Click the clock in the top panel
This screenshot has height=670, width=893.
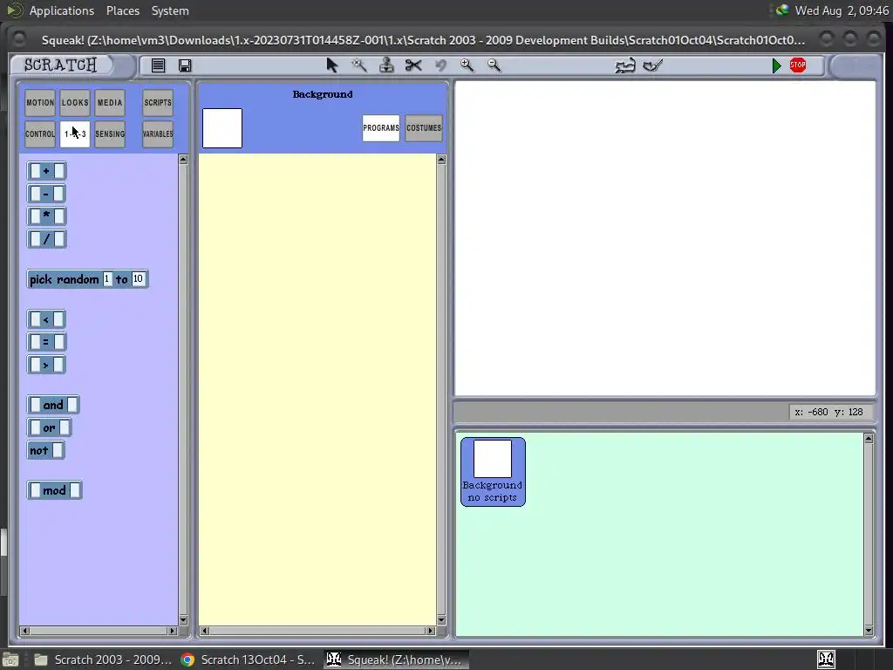(842, 10)
